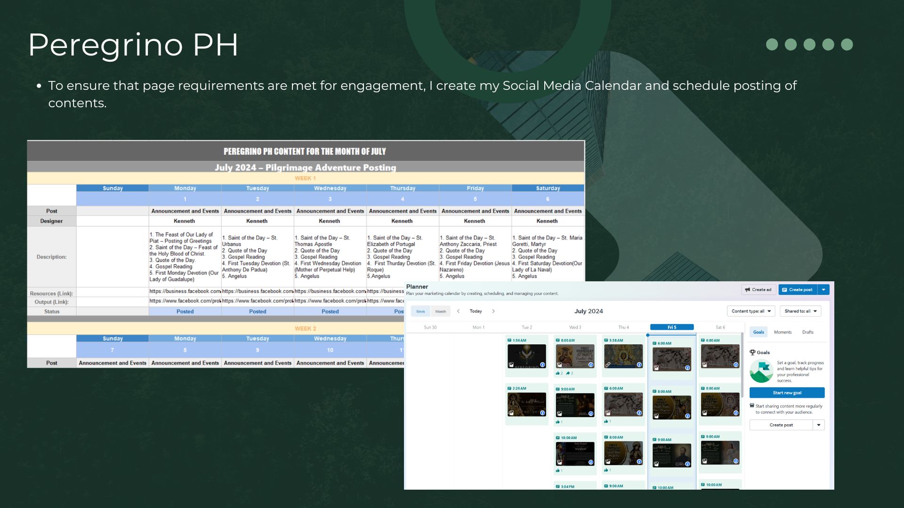Image resolution: width=904 pixels, height=508 pixels.
Task: Click the WEEK 2 header row
Action: click(x=216, y=328)
